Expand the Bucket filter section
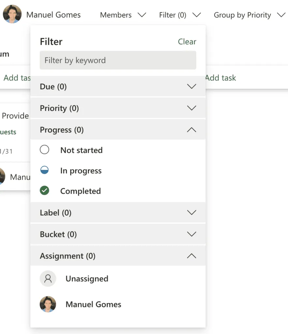This screenshot has height=334, width=288. (118, 234)
